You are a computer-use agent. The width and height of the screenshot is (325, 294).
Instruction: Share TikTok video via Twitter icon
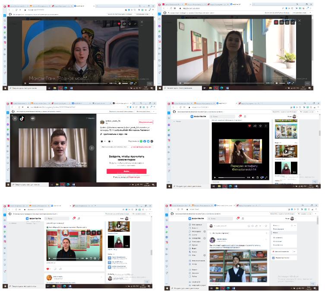point(148,141)
